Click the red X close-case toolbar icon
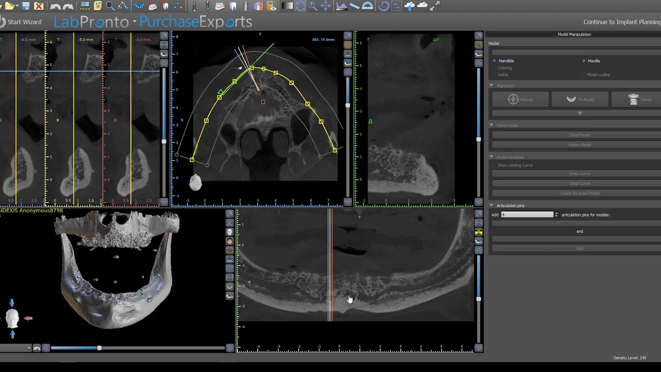 39,6
